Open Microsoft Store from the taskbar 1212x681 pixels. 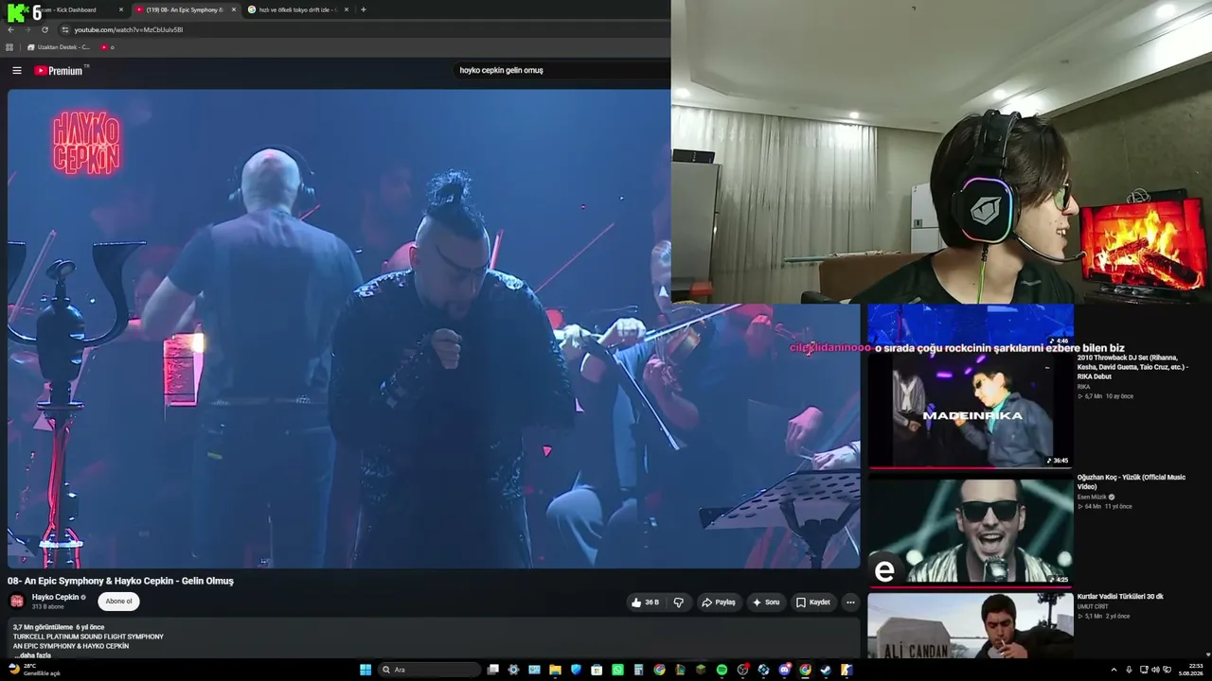pyautogui.click(x=597, y=670)
